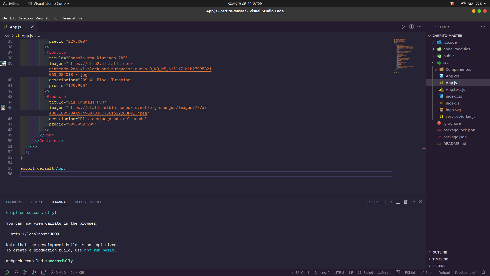Open package.json in explorer
490x276 pixels.
pos(455,137)
